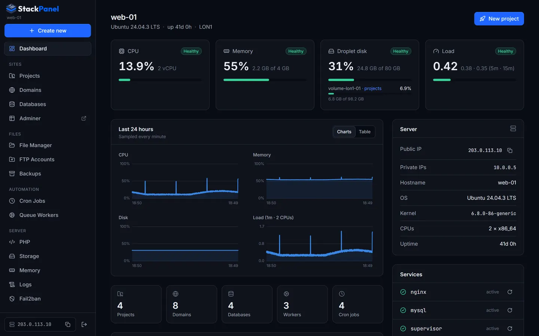Click the nginx status check icon
Screen dimensions: 539x336
pyautogui.click(x=403, y=292)
